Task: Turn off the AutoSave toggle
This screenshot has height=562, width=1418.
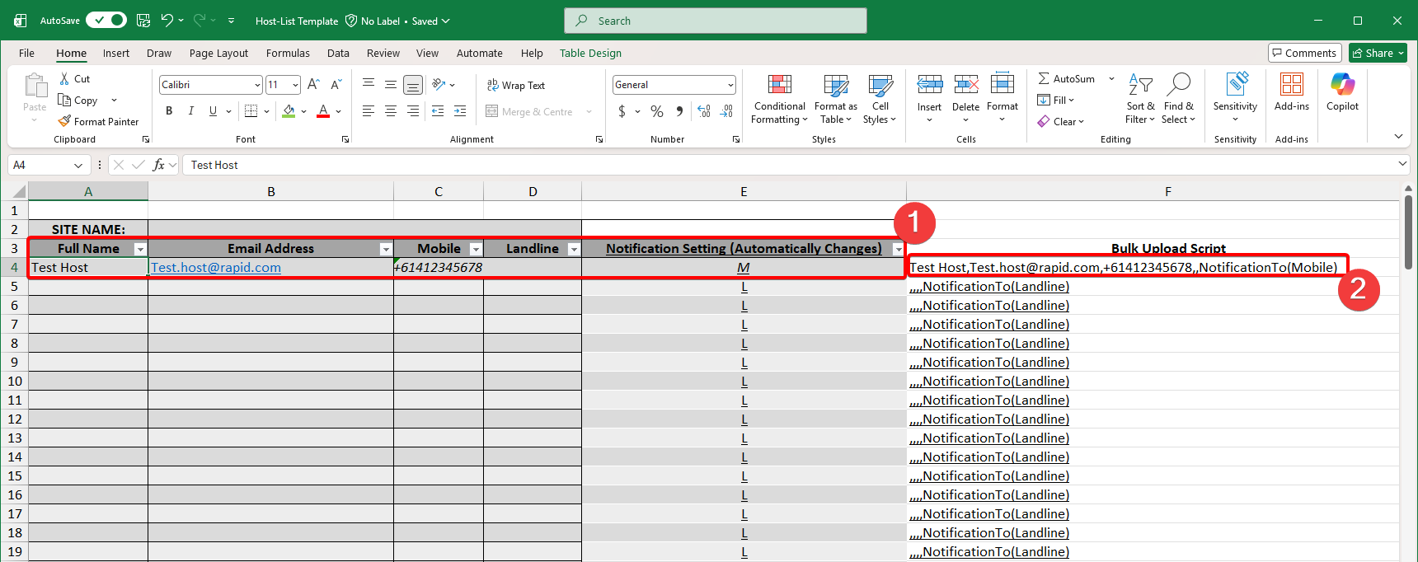Action: tap(106, 21)
